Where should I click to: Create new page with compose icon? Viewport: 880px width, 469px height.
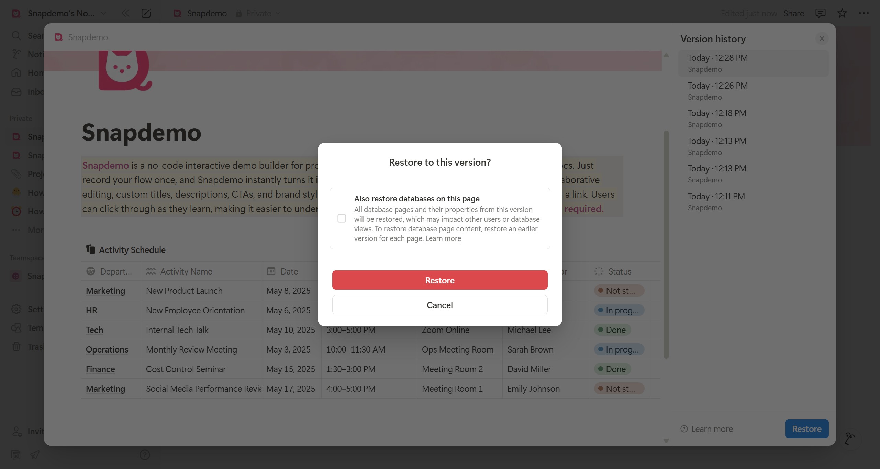coord(146,13)
